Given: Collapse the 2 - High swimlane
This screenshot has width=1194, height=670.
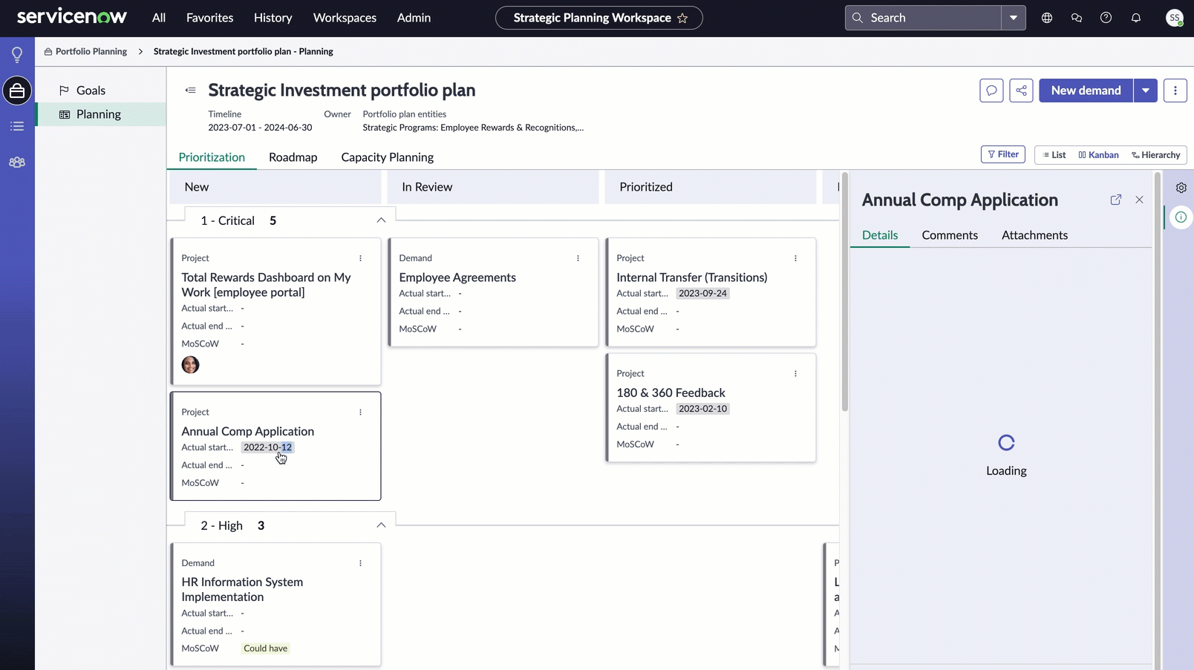Looking at the screenshot, I should [381, 525].
